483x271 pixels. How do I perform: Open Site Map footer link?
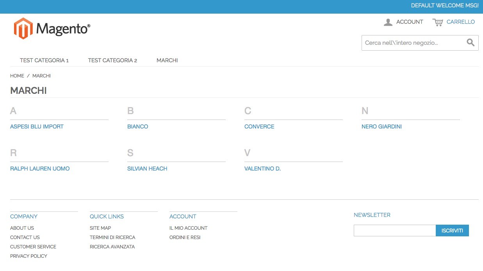tap(100, 228)
